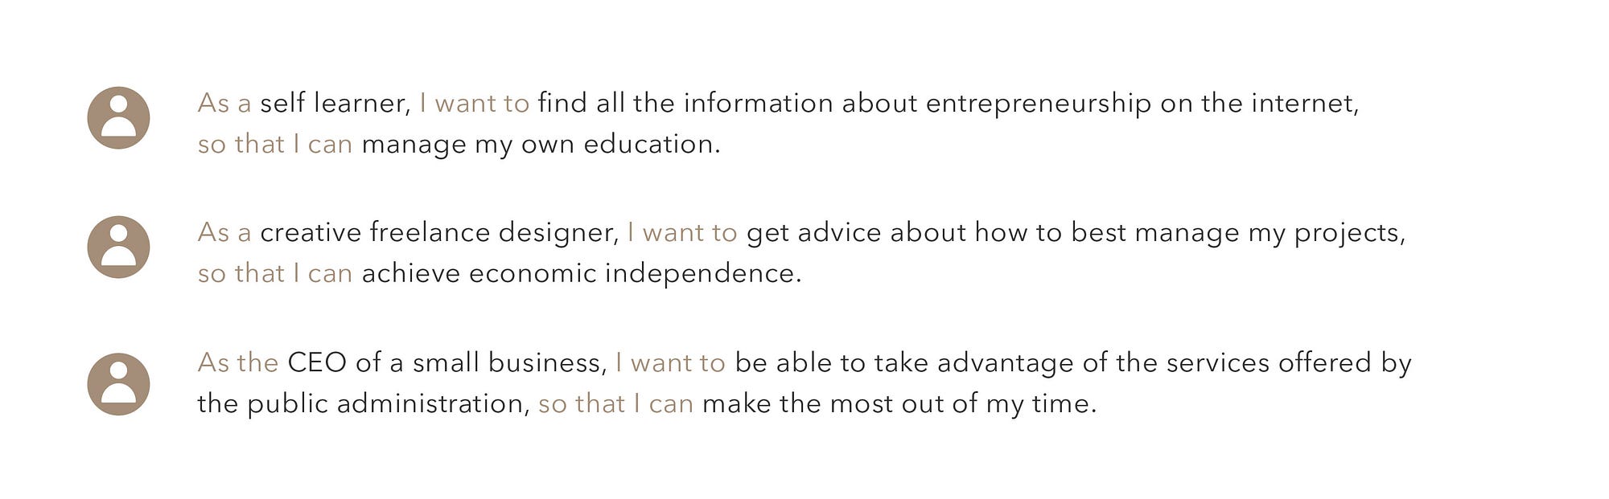Screen dimensions: 1609x499
Task: Click the small business CEO avatar icon
Action: pos(118,384)
